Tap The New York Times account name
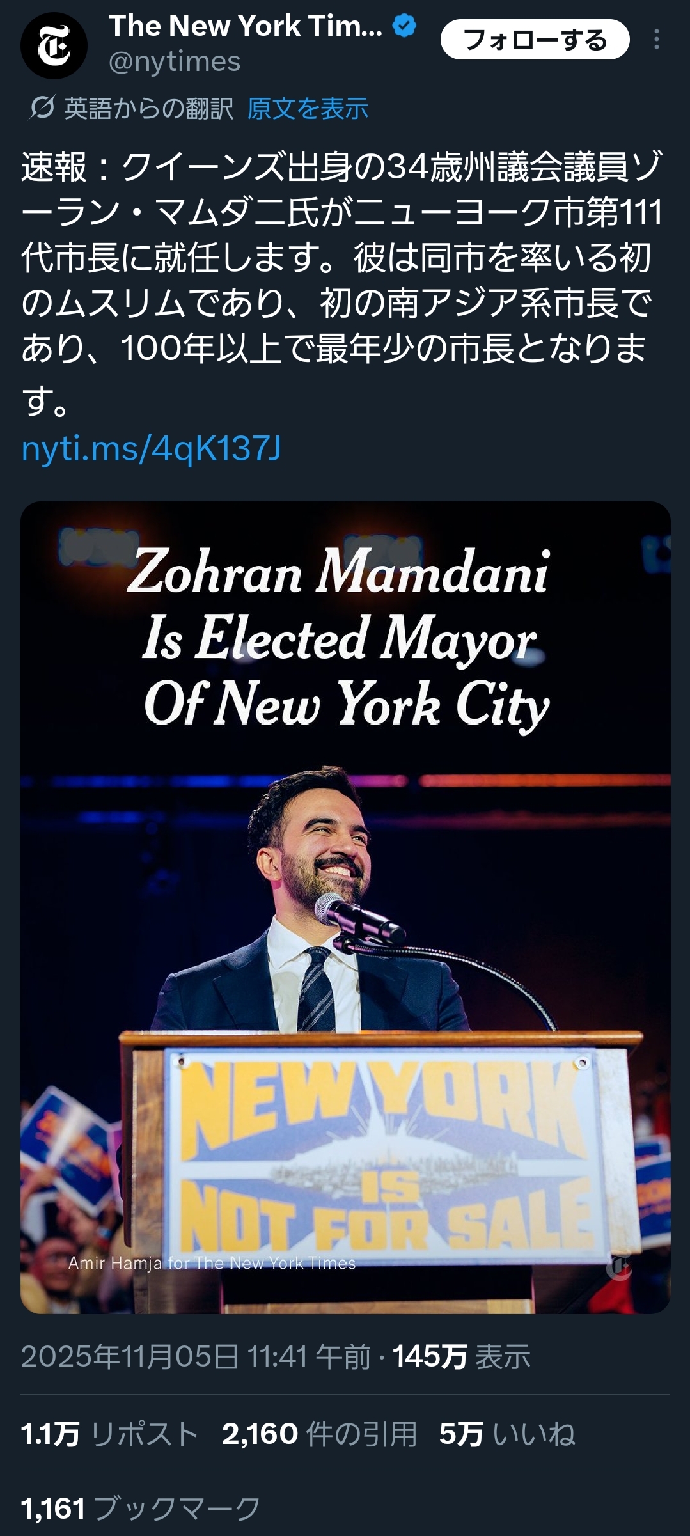690x1536 pixels. [x=246, y=26]
